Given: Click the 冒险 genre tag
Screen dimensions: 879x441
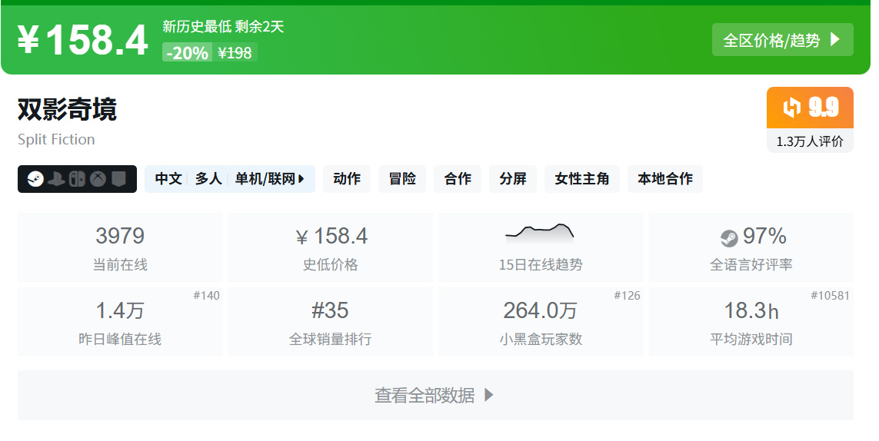Looking at the screenshot, I should [402, 179].
